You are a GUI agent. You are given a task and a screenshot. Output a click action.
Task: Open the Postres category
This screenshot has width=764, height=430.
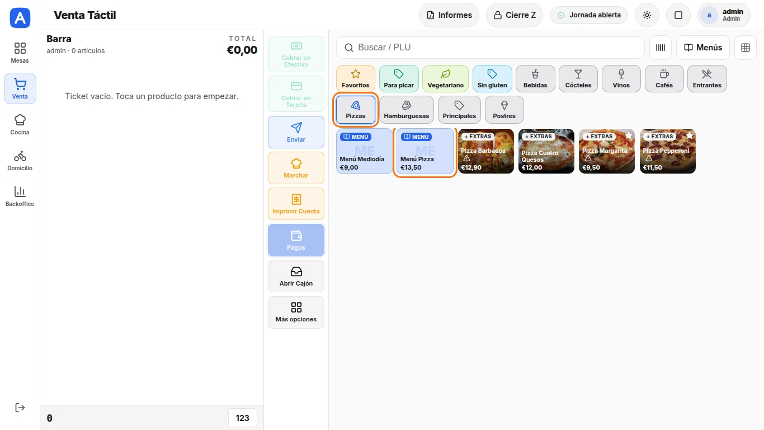(x=504, y=110)
